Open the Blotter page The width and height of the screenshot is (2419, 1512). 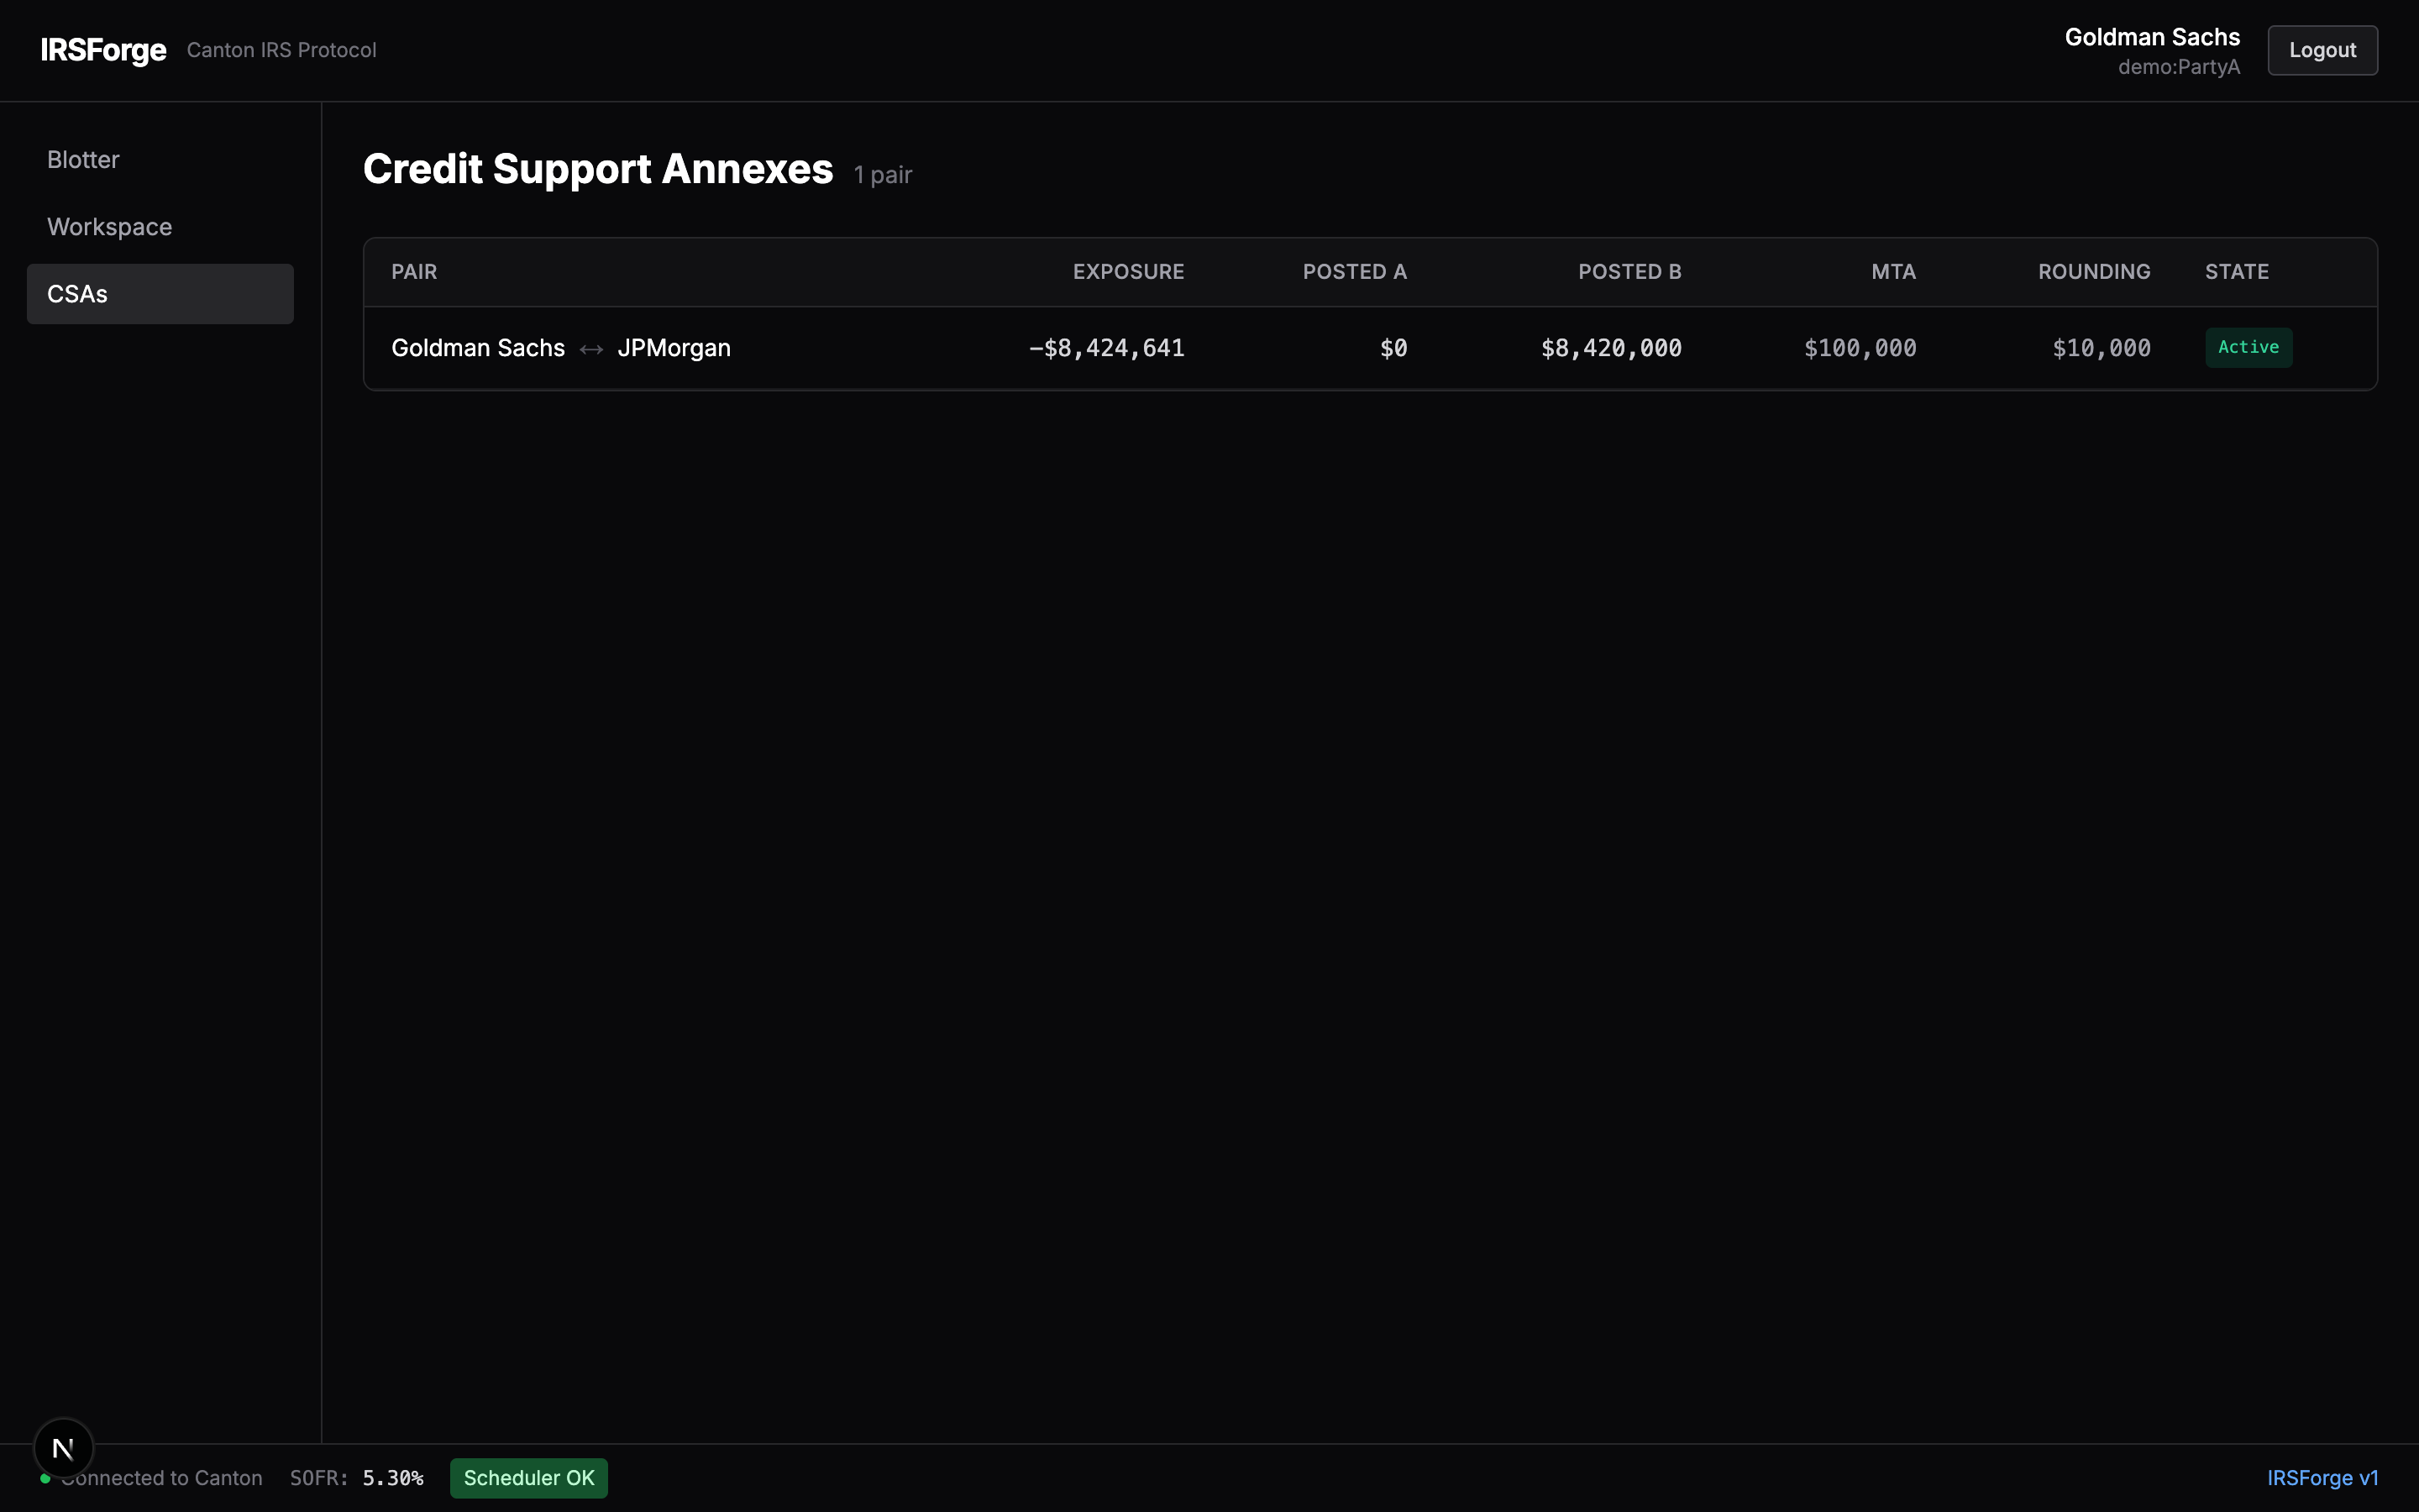pyautogui.click(x=83, y=160)
